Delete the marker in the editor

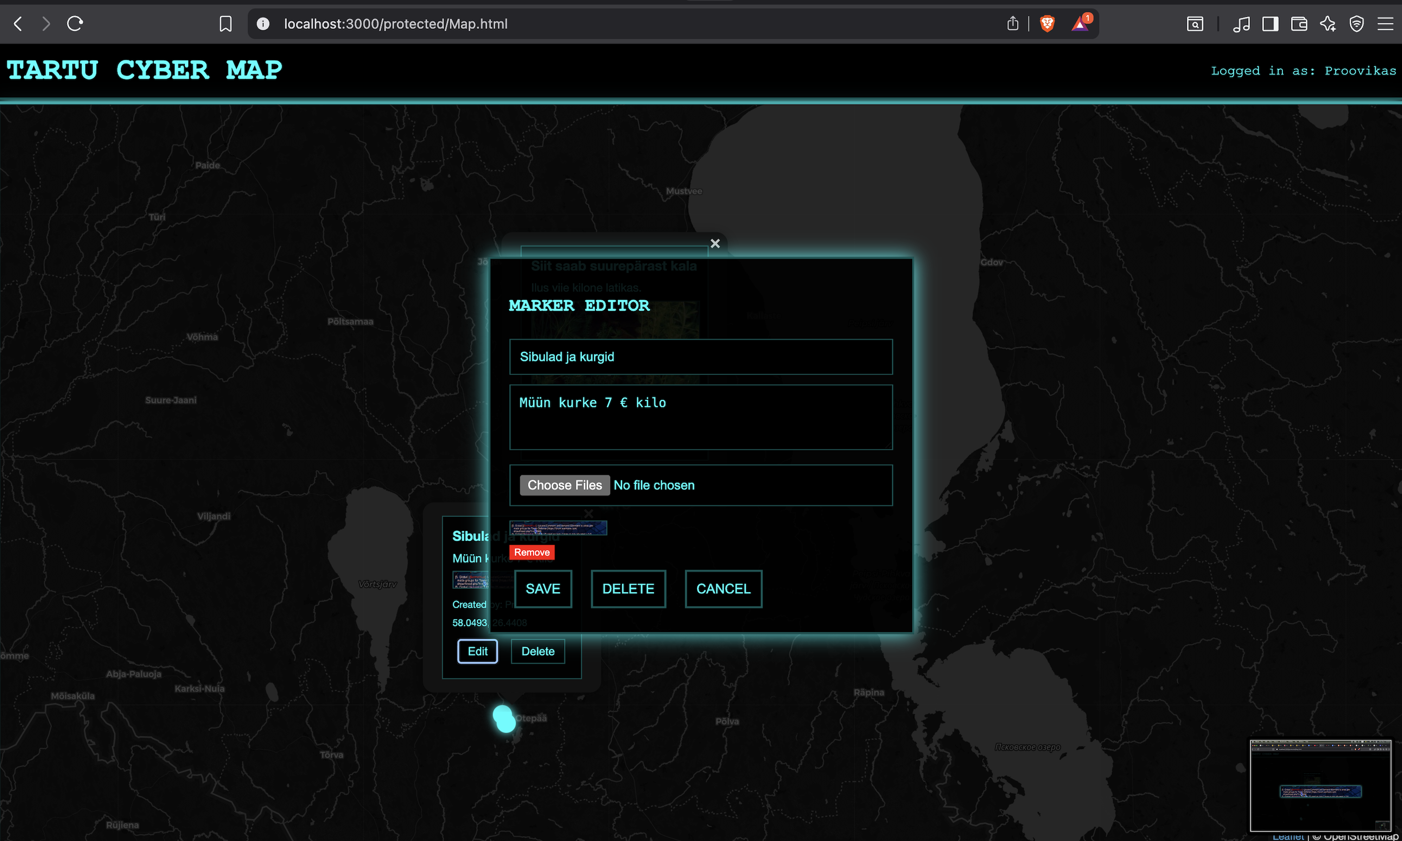[x=628, y=589]
